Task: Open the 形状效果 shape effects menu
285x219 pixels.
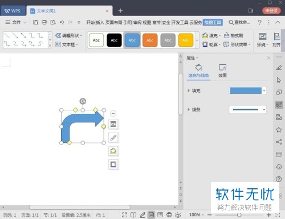Action: point(237,44)
